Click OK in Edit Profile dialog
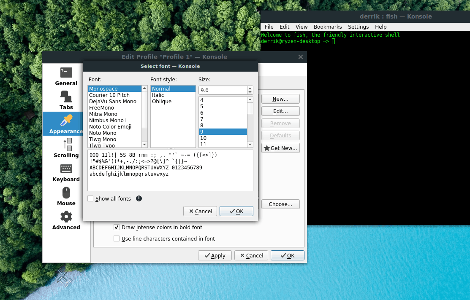470x300 pixels. [287, 255]
